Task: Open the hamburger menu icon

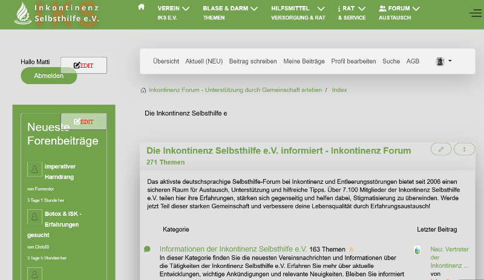Action: click(475, 13)
